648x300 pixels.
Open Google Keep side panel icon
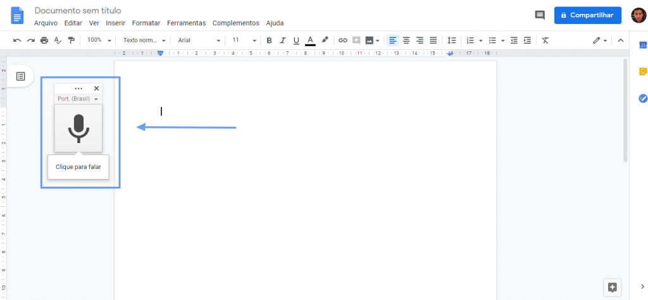click(643, 72)
